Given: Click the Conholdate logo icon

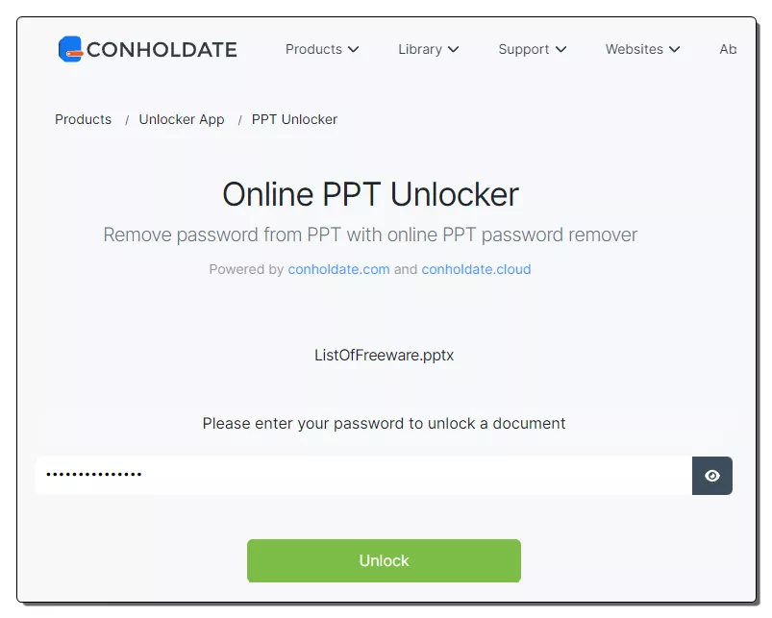Looking at the screenshot, I should [x=70, y=49].
